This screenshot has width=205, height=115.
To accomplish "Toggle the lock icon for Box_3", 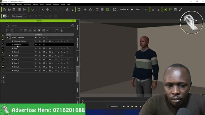I will coord(40,67).
